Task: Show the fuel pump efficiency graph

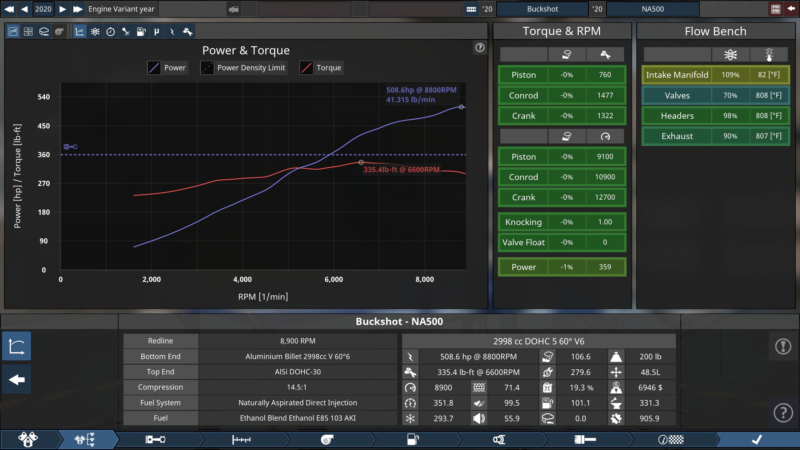Action: coord(141,32)
